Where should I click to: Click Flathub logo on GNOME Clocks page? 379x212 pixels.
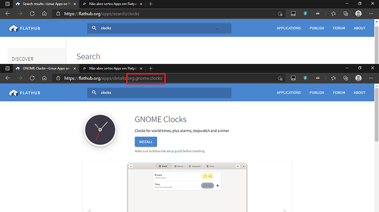25,93
